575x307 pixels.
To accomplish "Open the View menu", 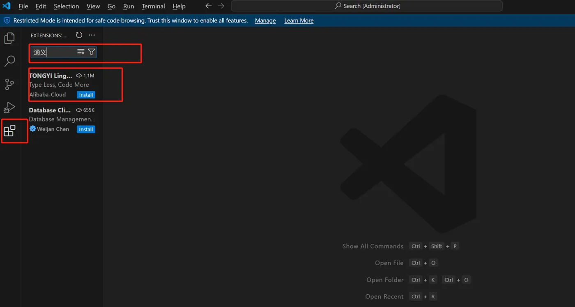I will [93, 6].
